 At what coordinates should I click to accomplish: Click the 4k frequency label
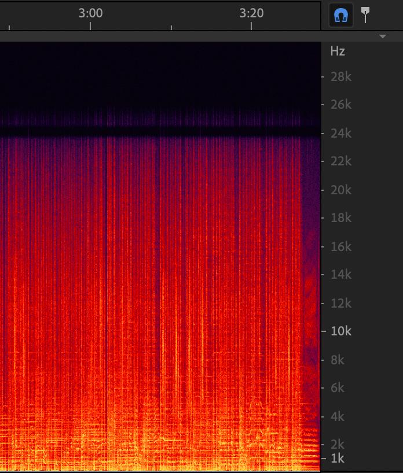[337, 417]
